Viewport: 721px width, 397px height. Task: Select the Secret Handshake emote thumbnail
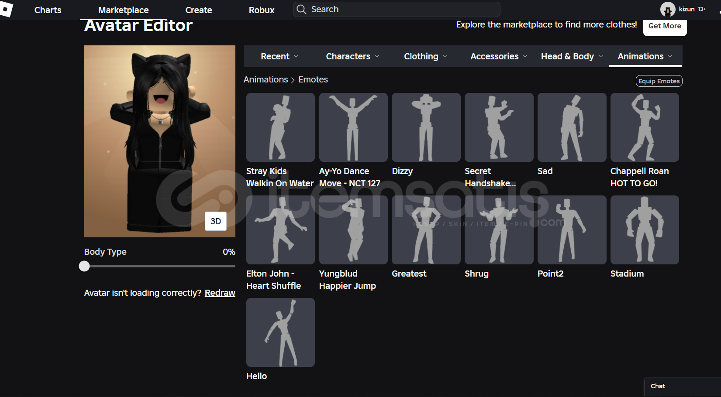[x=499, y=127]
